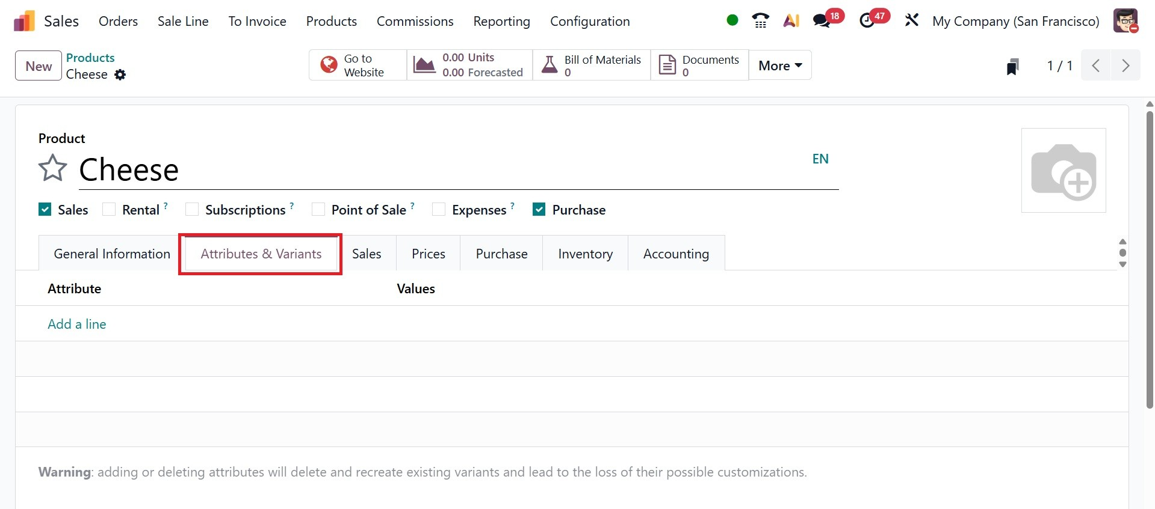Click the Add a line link
The width and height of the screenshot is (1155, 509).
pos(77,324)
